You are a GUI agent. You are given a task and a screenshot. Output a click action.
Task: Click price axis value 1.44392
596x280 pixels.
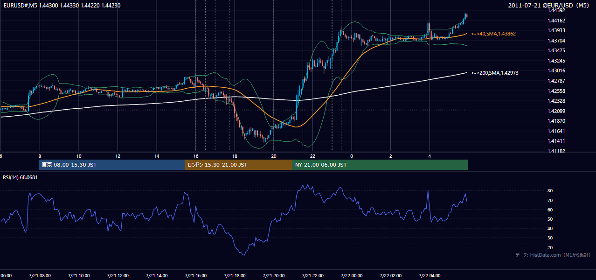556,10
